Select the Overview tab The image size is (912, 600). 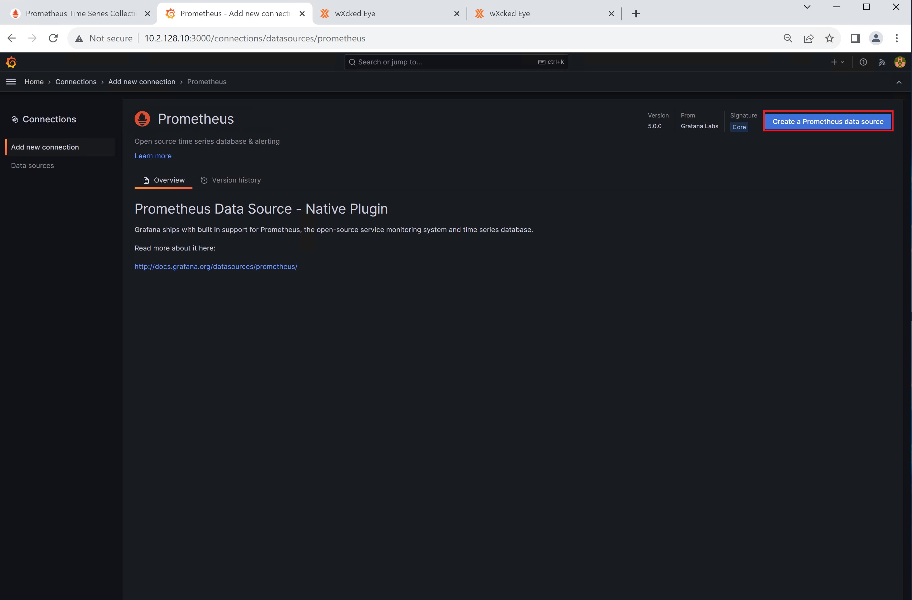[164, 180]
